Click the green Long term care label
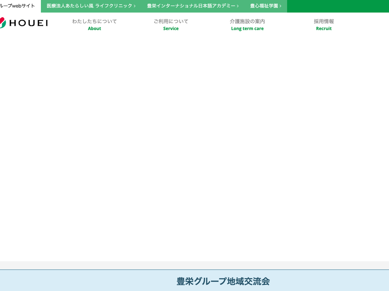 click(x=247, y=28)
